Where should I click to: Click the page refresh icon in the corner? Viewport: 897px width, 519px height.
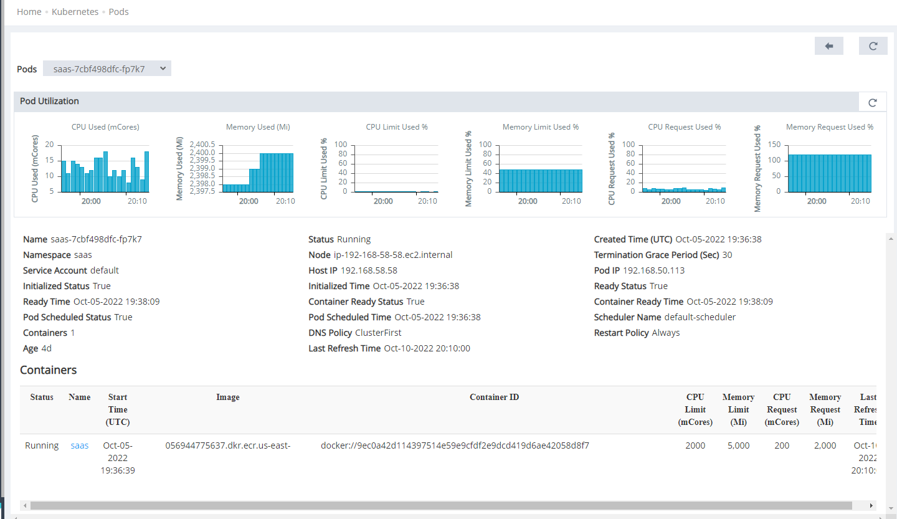click(x=873, y=45)
